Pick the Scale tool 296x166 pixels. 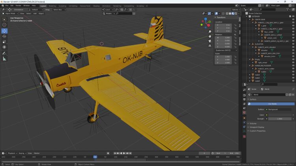[4, 41]
